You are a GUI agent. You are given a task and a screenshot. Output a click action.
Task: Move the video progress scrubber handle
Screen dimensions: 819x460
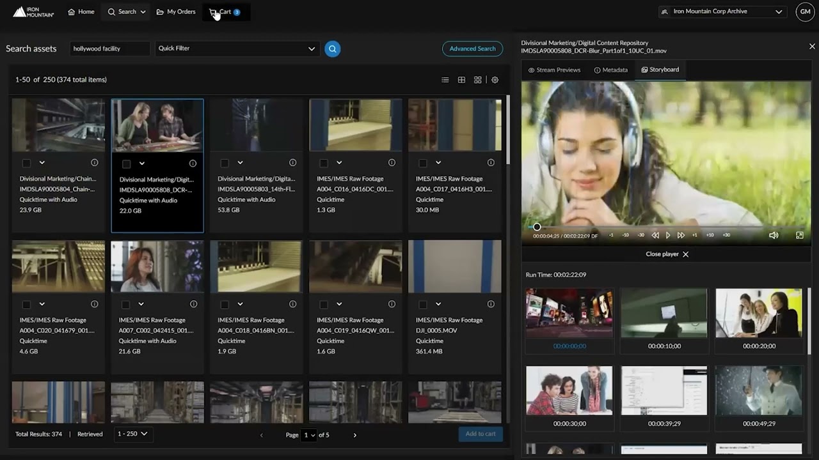click(537, 227)
